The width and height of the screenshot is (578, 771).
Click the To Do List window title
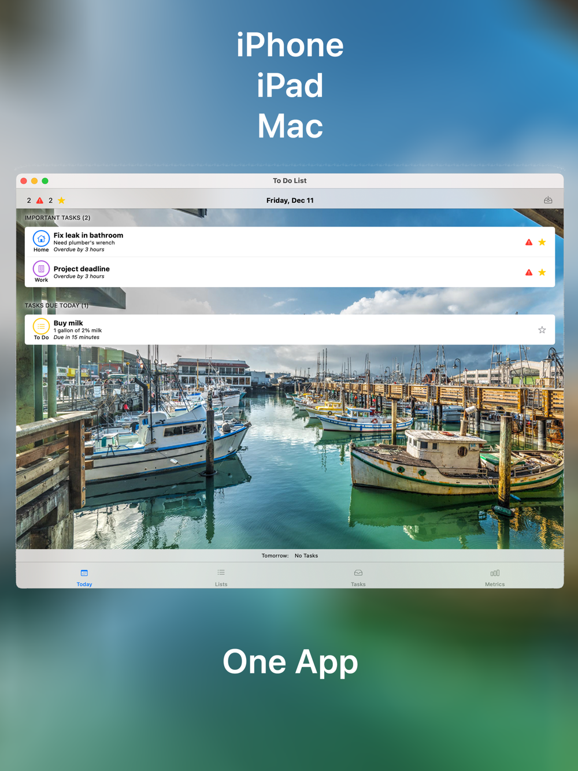pyautogui.click(x=290, y=181)
